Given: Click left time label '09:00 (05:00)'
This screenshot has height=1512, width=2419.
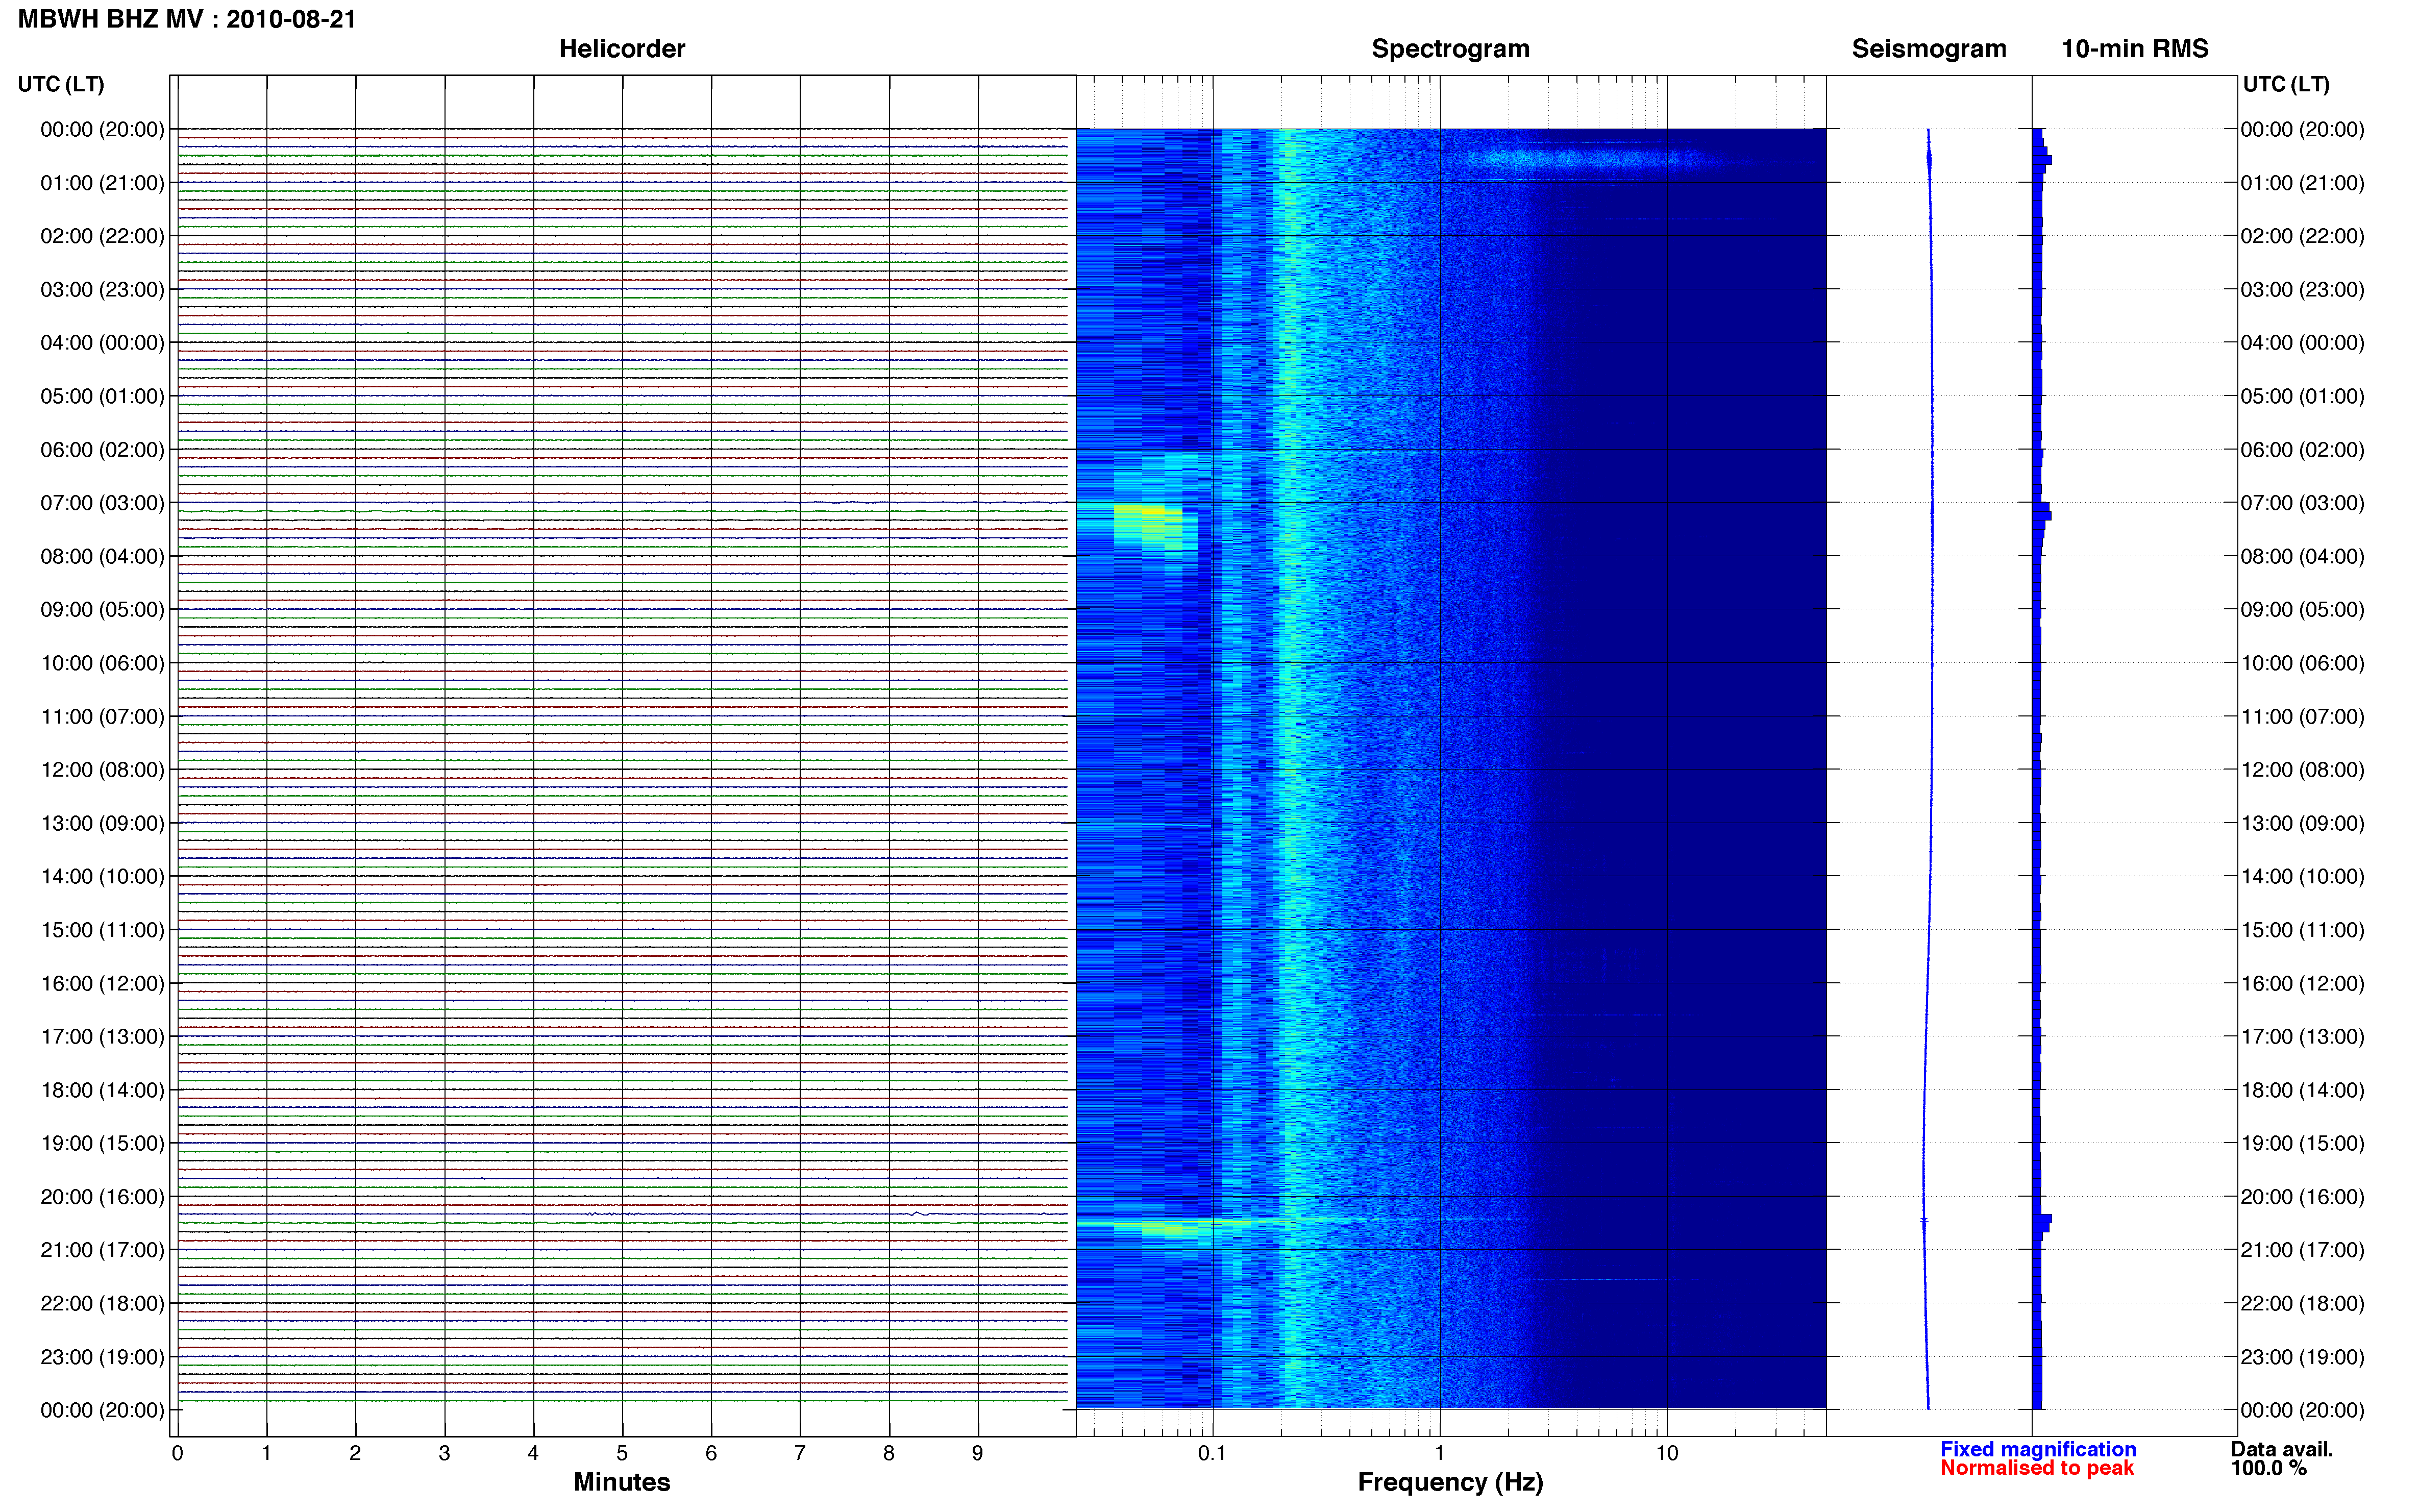Looking at the screenshot, I should [102, 610].
